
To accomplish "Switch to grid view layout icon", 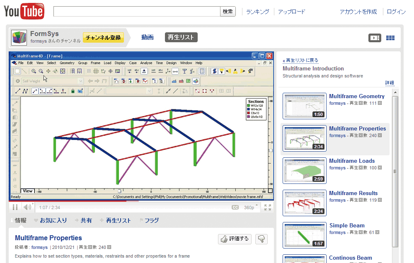I will point(390,38).
